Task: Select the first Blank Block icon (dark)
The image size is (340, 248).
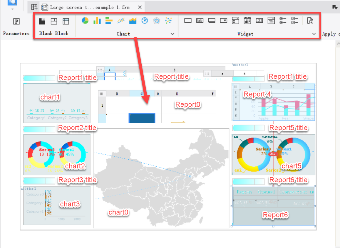Action: pos(42,21)
